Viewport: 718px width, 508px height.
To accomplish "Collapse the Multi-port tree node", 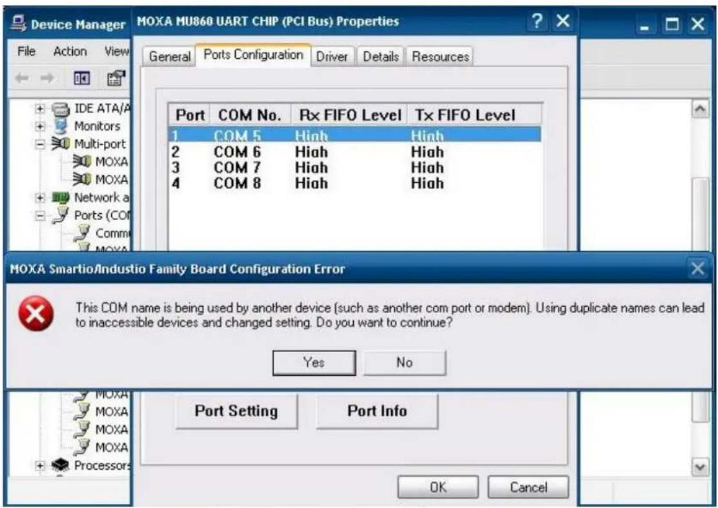I will [40, 144].
